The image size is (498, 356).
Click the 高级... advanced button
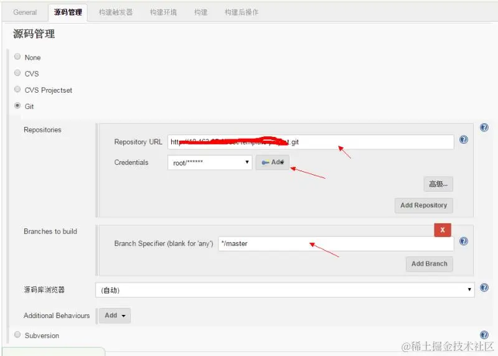[438, 184]
